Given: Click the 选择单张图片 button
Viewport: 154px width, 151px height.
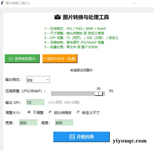Looking at the screenshot, I should click(x=22, y=59).
